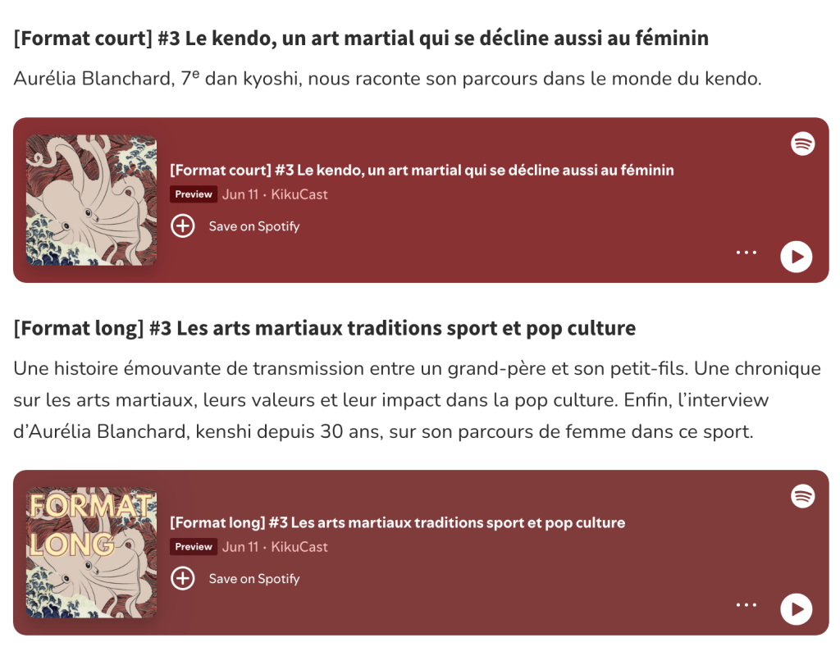
Task: Click the Format court #3 article heading
Action: pyautogui.click(x=361, y=39)
